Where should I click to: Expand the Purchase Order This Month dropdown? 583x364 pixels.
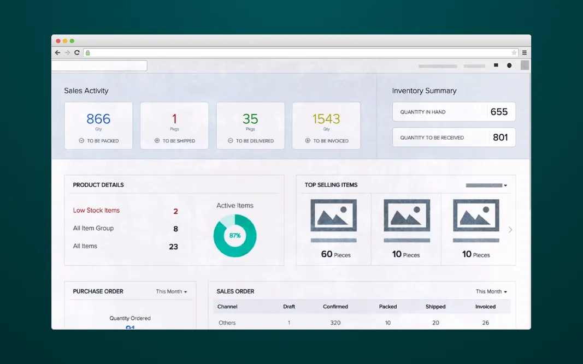(x=172, y=291)
